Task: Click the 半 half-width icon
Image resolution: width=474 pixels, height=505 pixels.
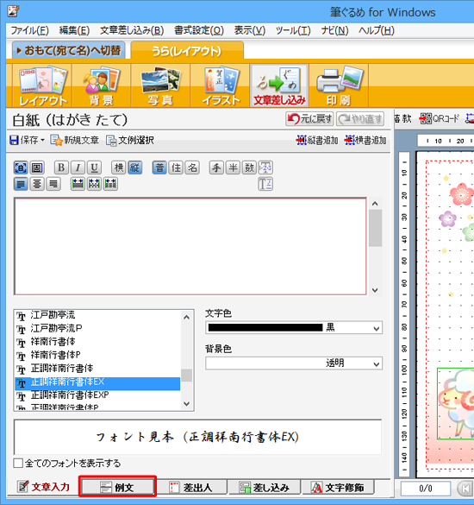Action: (x=233, y=167)
